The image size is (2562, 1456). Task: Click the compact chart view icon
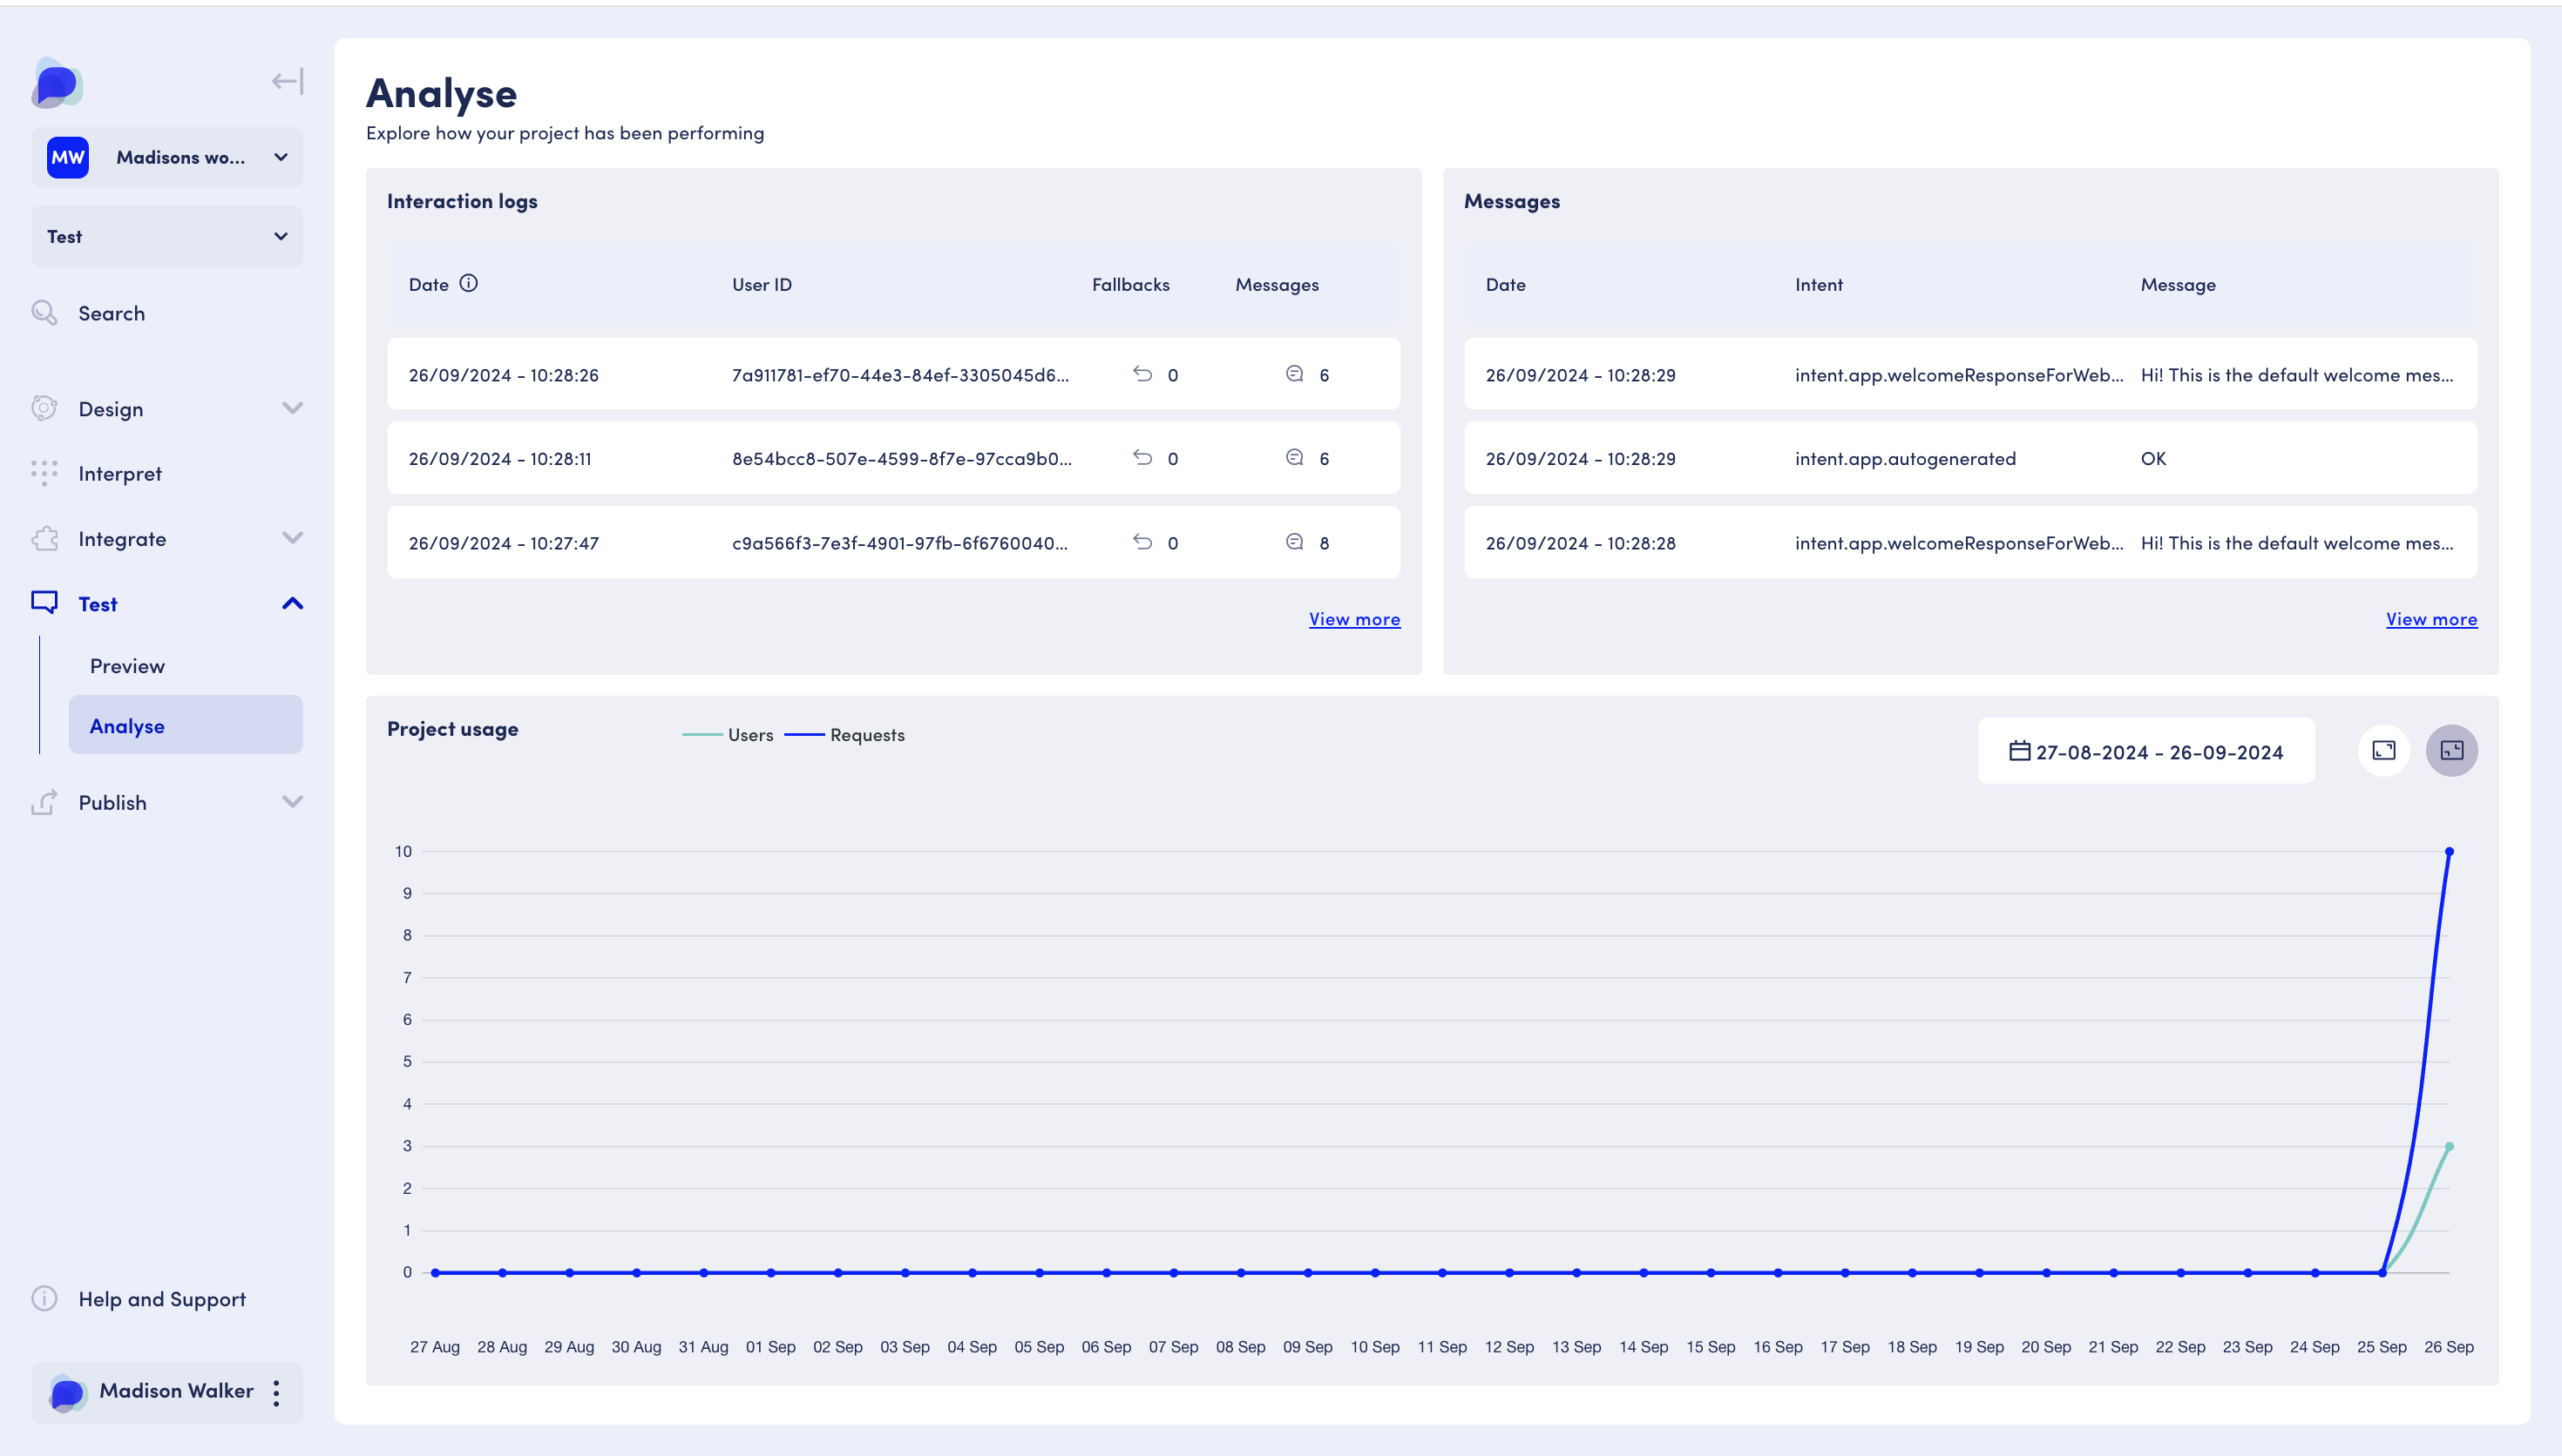(2451, 751)
